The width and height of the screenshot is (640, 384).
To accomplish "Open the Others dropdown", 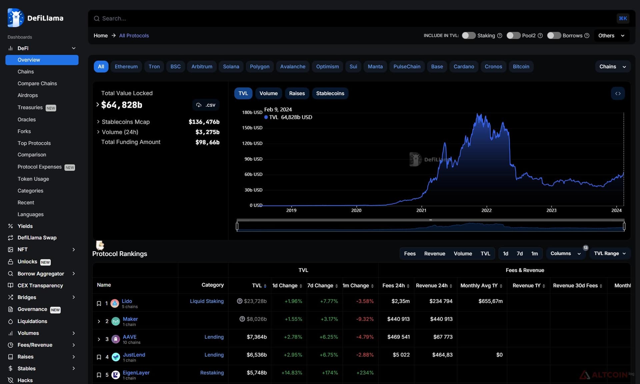I will point(611,36).
